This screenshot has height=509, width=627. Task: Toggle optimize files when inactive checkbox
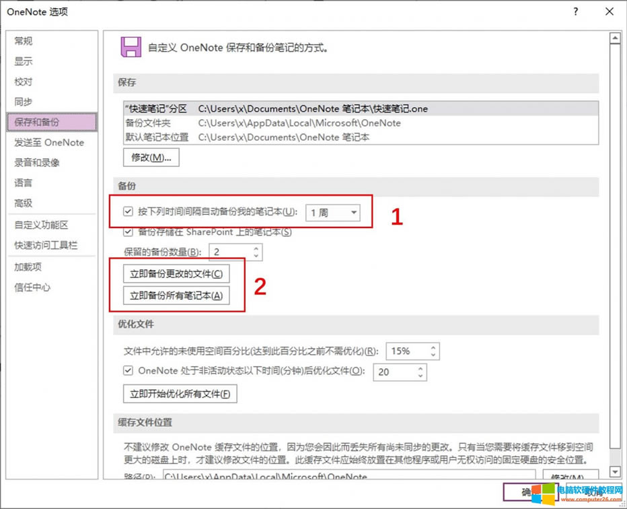128,370
